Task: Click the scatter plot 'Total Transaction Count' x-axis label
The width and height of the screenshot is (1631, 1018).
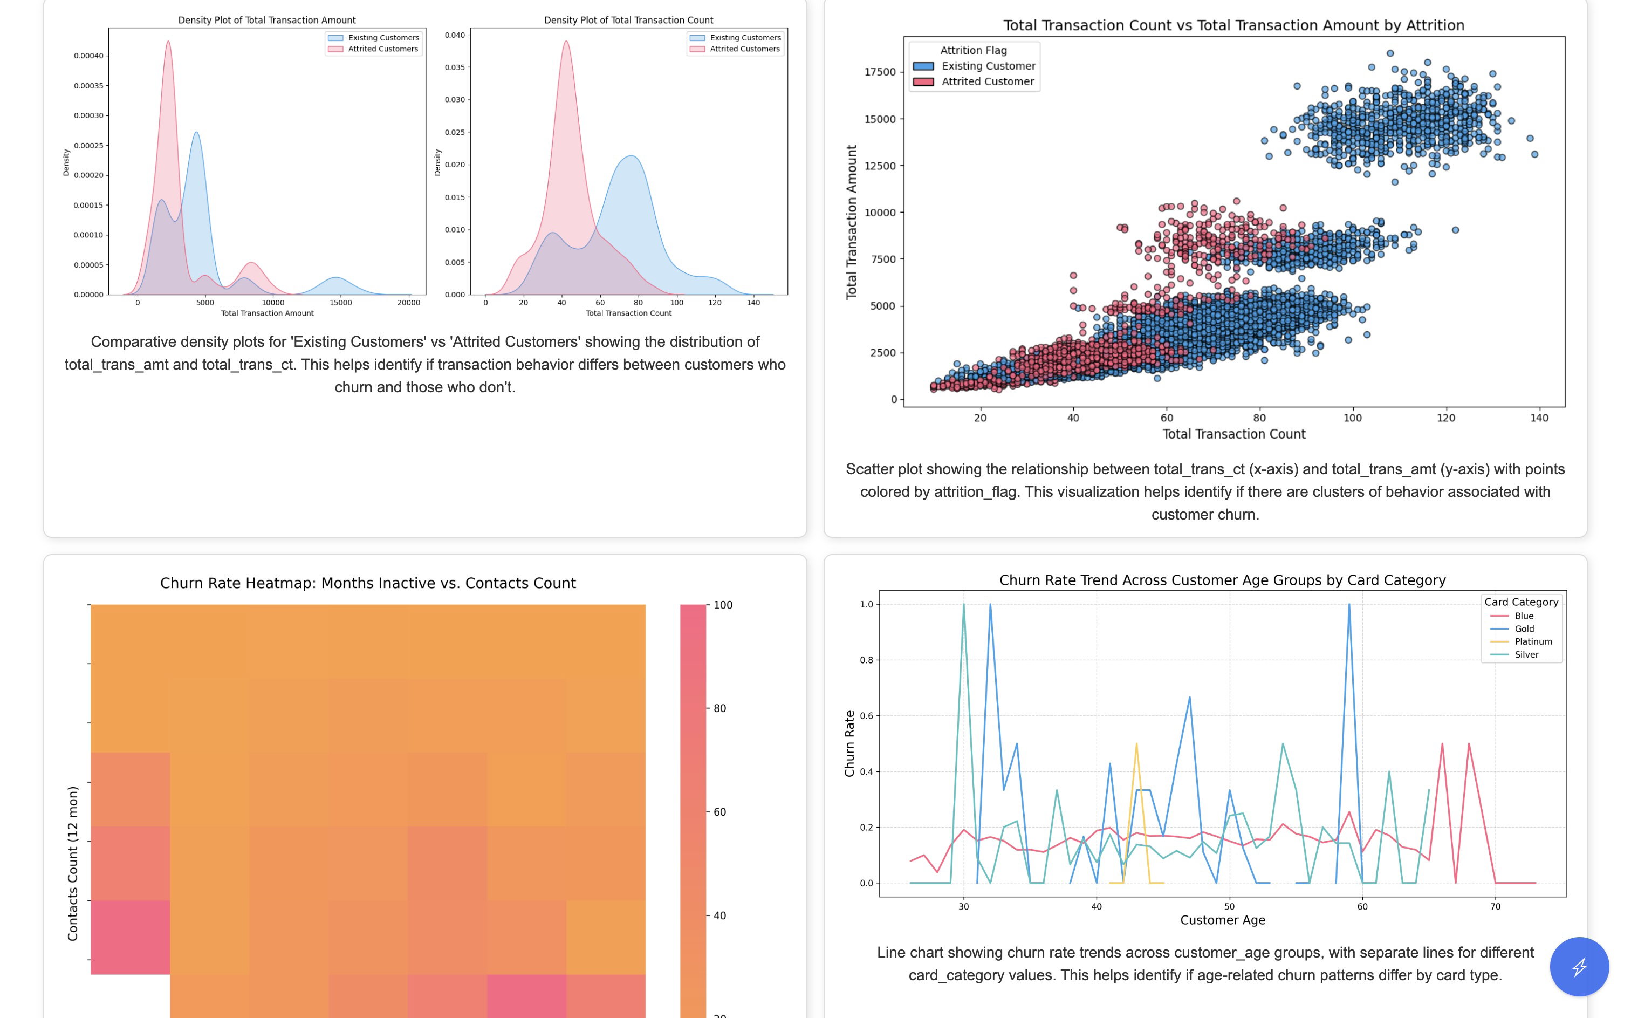Action: [x=1233, y=434]
